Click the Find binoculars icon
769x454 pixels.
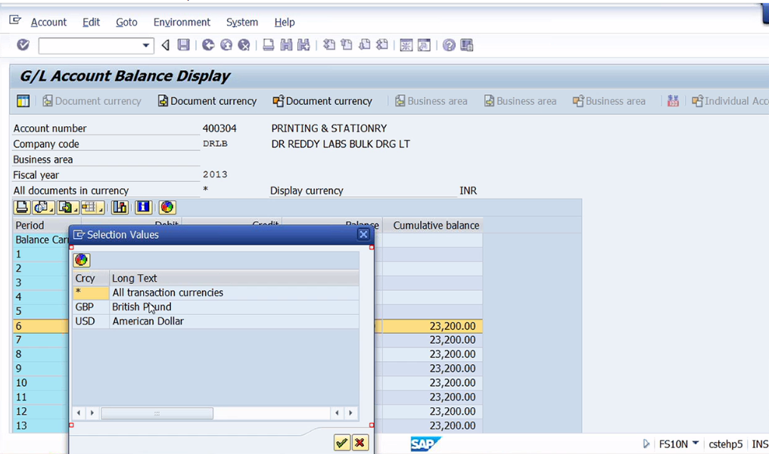point(286,45)
